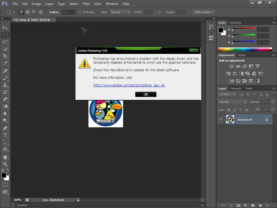Select the Crop tool
This screenshot has height=208, width=277.
5,56
